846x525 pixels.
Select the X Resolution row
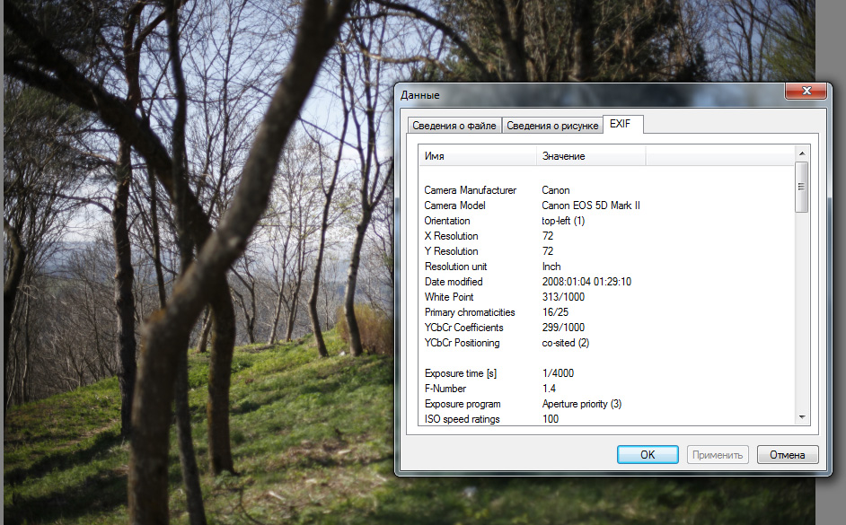coord(607,236)
